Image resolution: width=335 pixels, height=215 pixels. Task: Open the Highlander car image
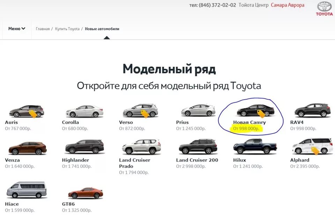point(84,147)
